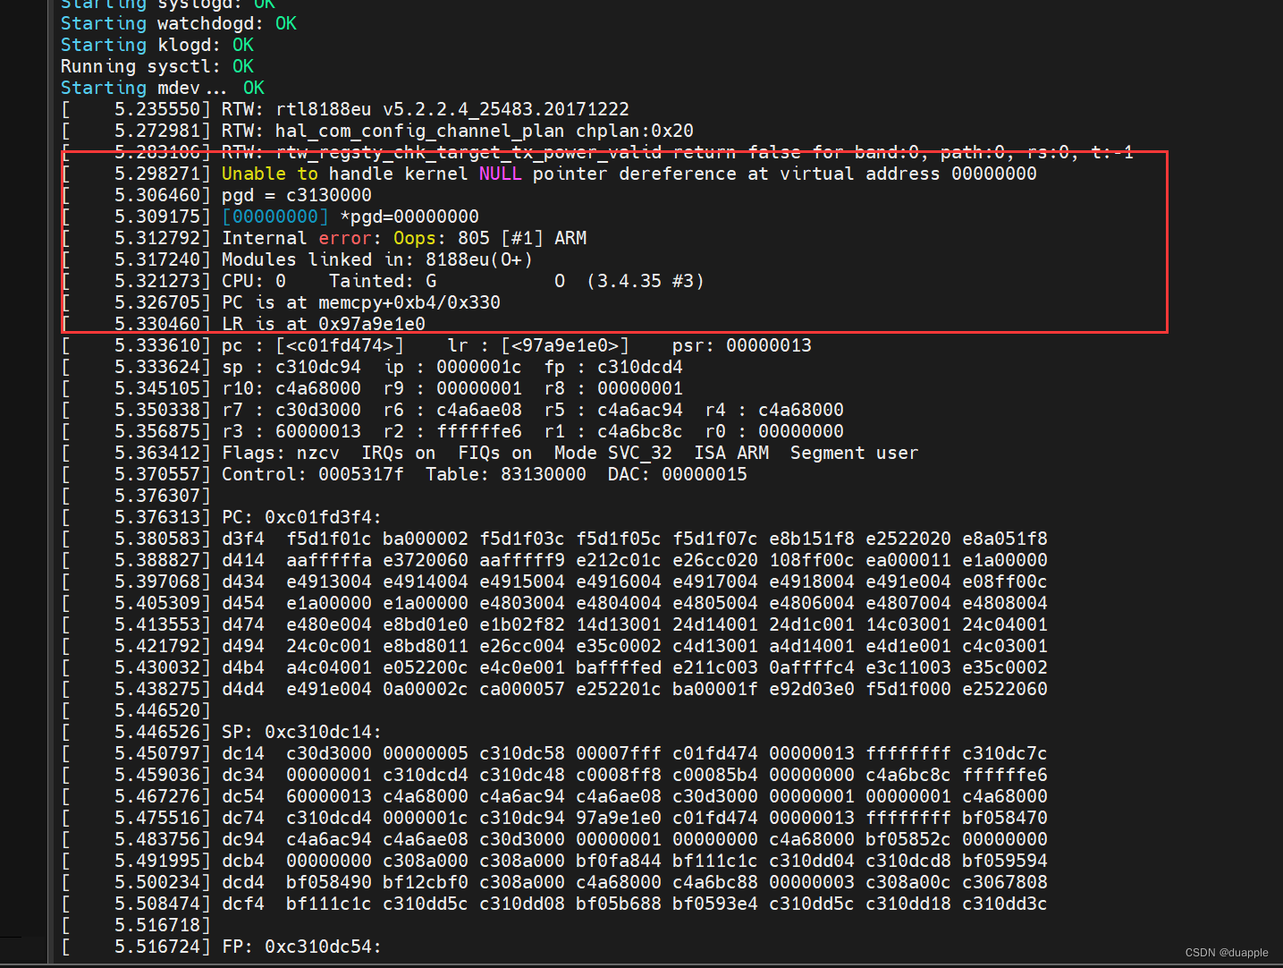Click the 'Running sysctl: OK' line
Image resolution: width=1283 pixels, height=968 pixels.
(x=157, y=66)
